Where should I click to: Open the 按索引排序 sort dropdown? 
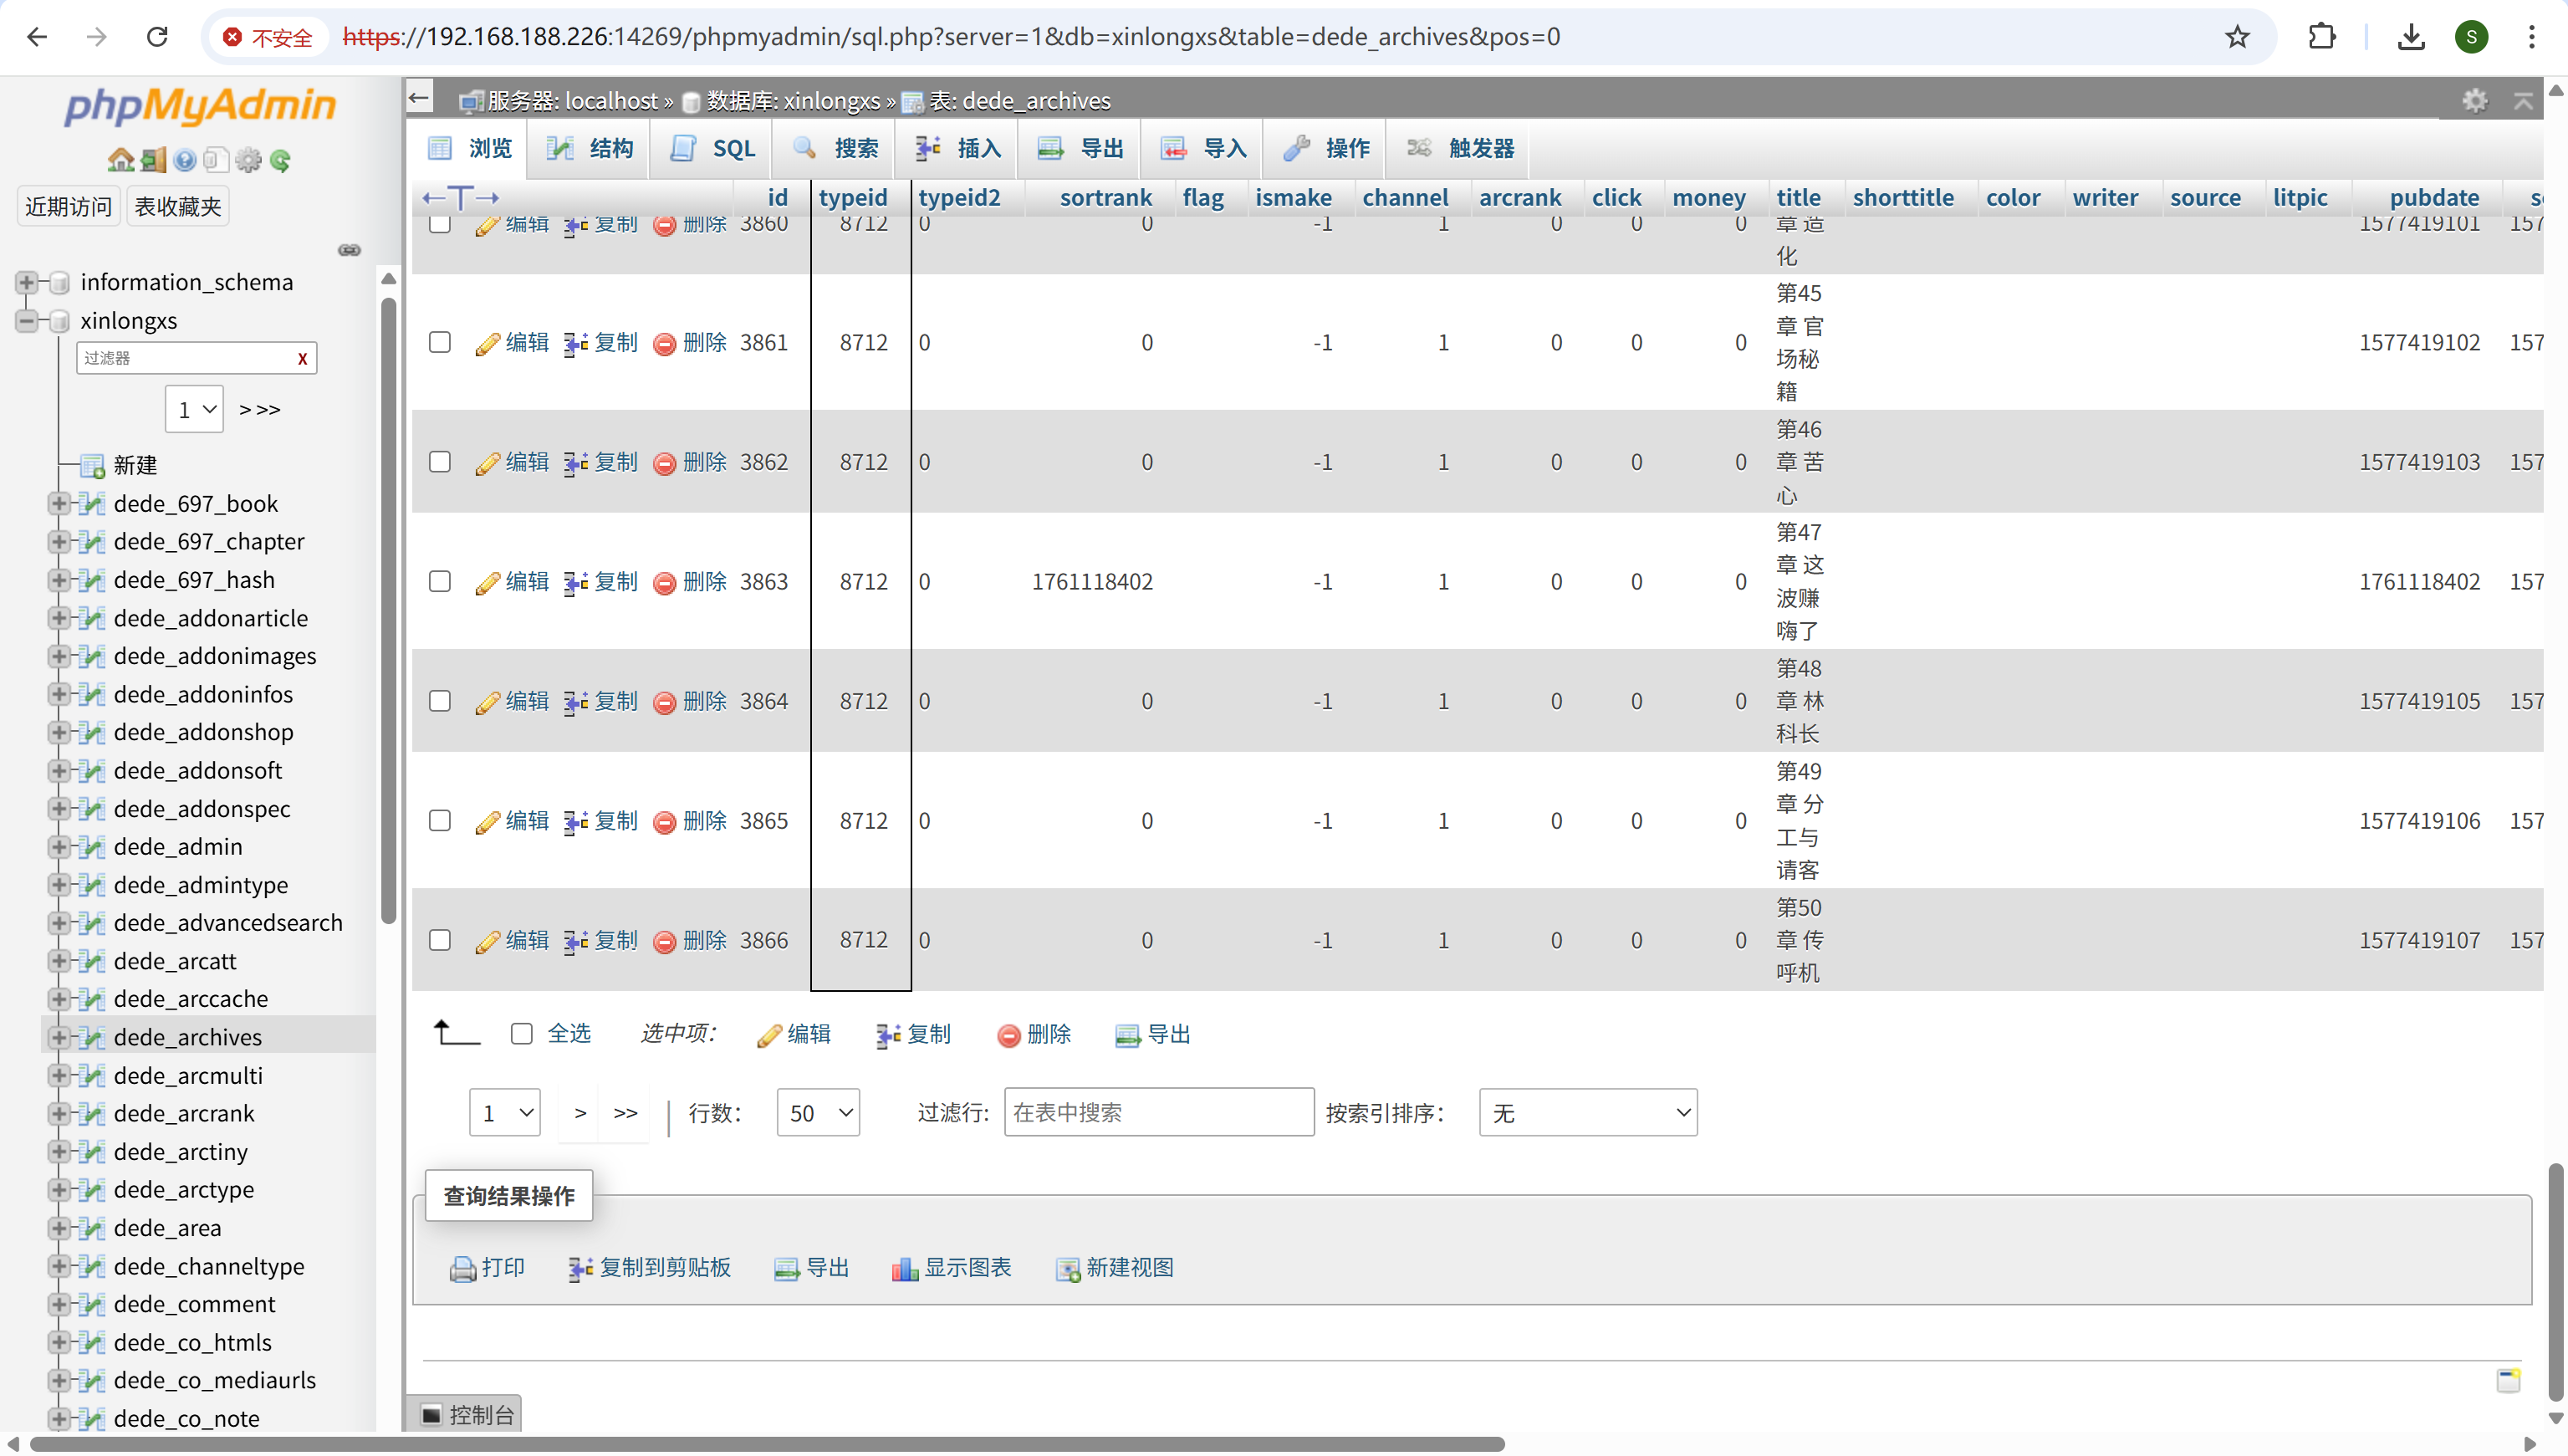pyautogui.click(x=1587, y=1113)
